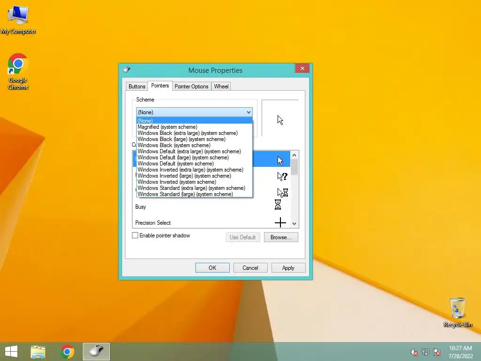Choose Windows Default (system scheme)
The image size is (481, 361).
point(194,164)
